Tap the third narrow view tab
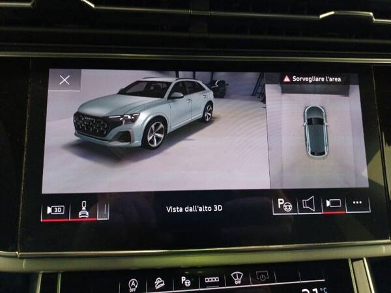 103,210
